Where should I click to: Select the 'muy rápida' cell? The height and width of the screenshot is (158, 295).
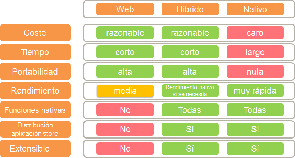click(255, 91)
